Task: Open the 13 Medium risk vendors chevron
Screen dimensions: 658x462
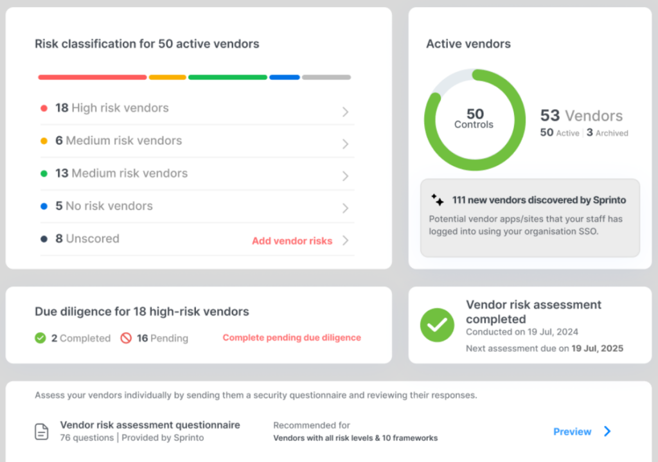Action: click(345, 176)
